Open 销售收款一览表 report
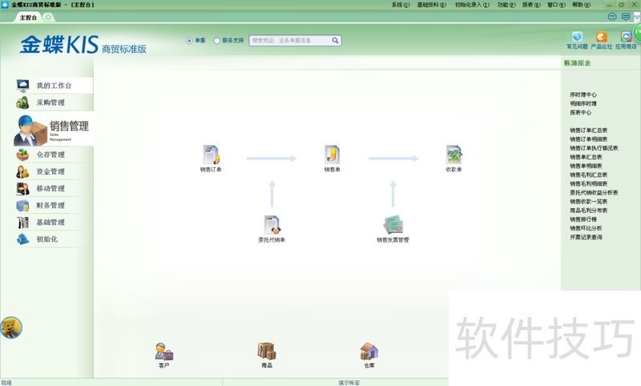This screenshot has height=386, width=641. pos(589,202)
